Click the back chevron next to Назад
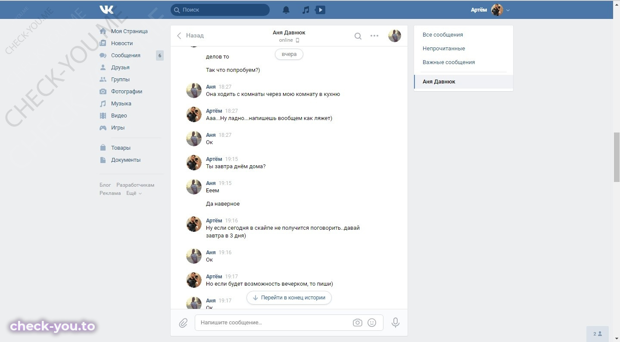 [x=179, y=36]
